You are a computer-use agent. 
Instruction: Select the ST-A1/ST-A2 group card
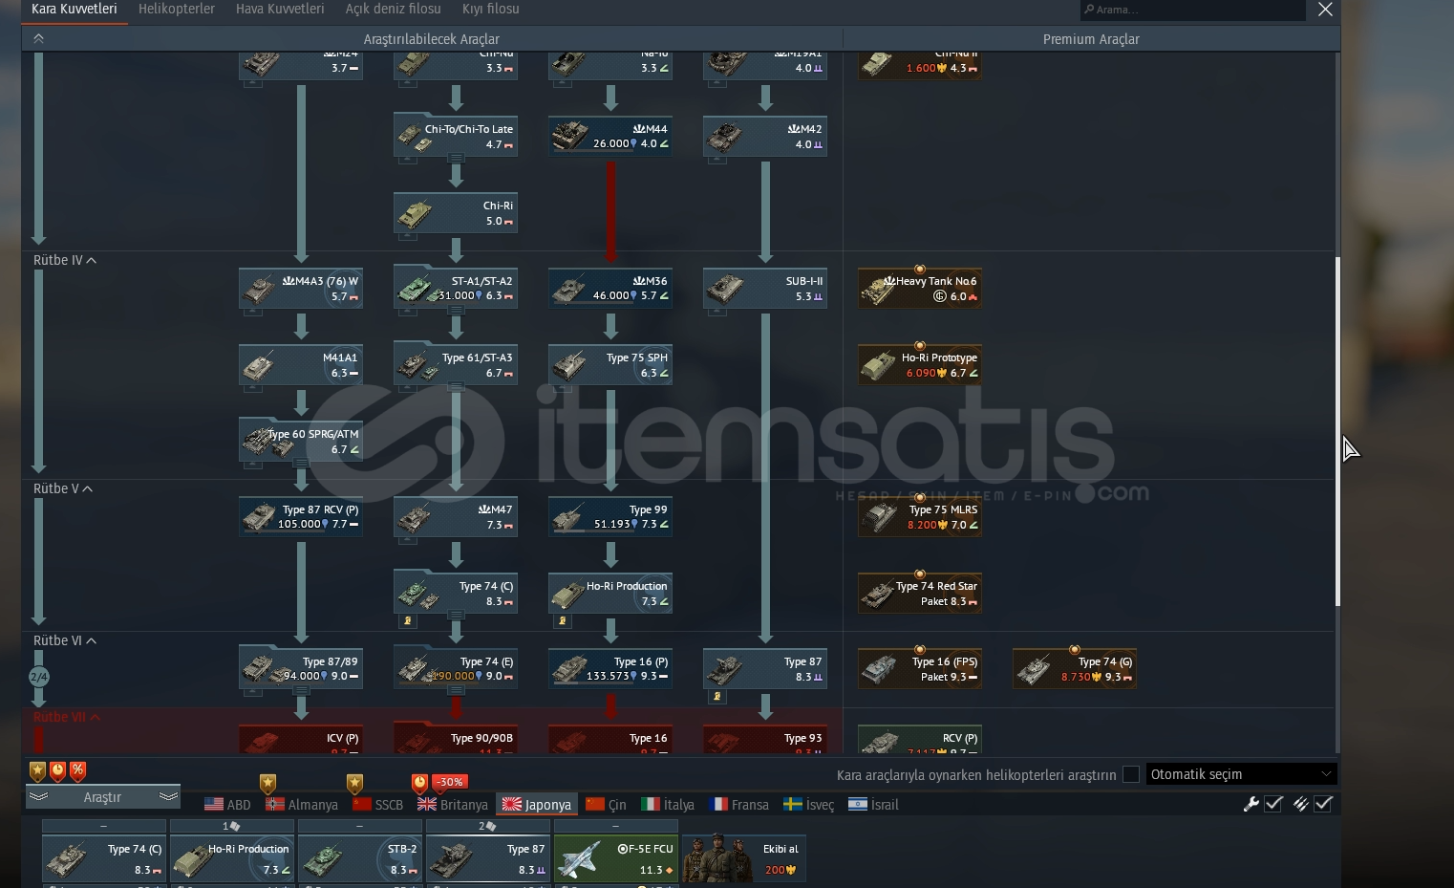tap(456, 289)
